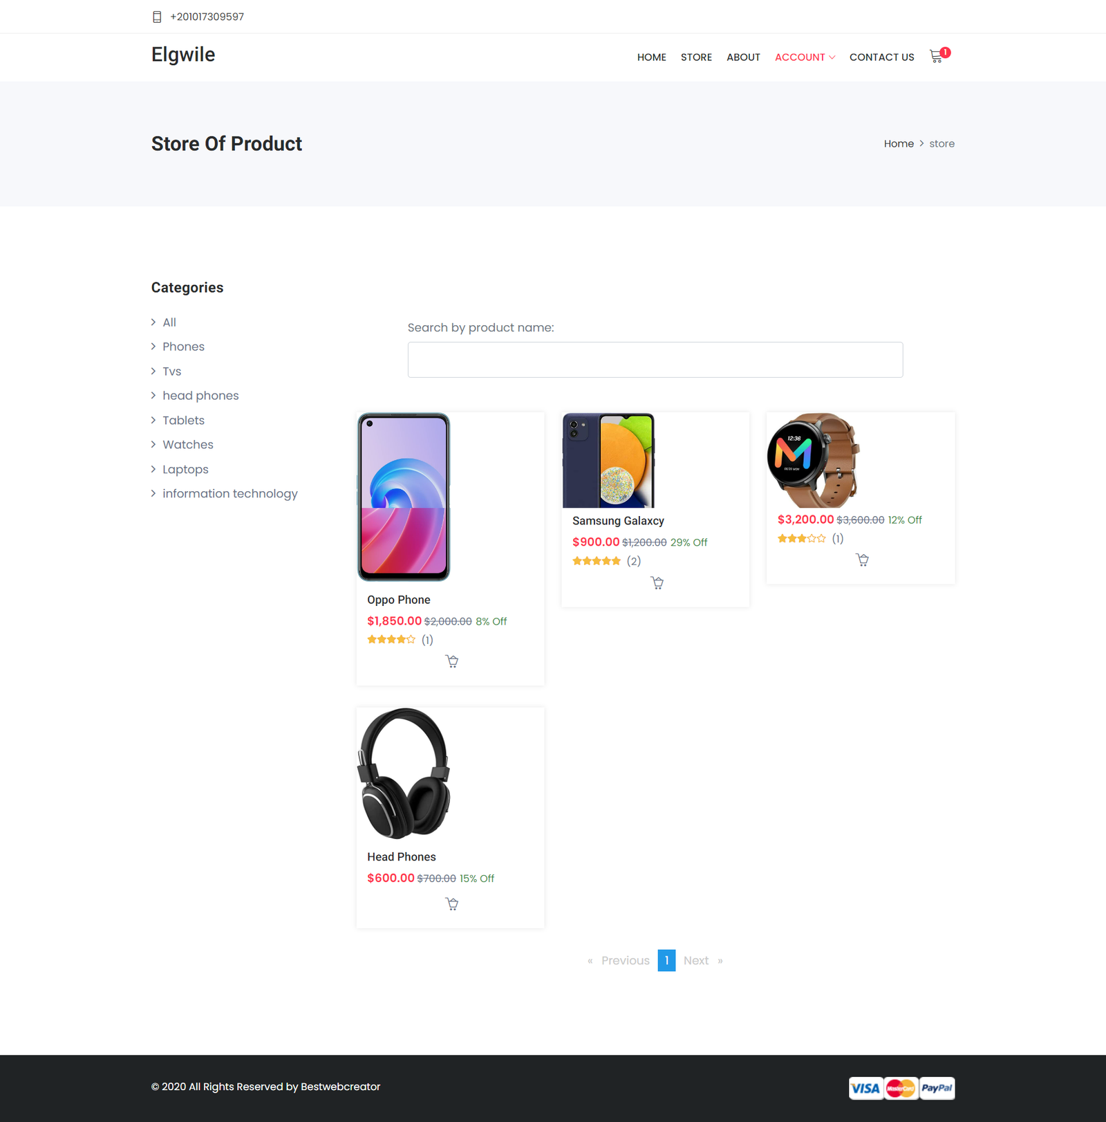Focus the product name search field

655,360
